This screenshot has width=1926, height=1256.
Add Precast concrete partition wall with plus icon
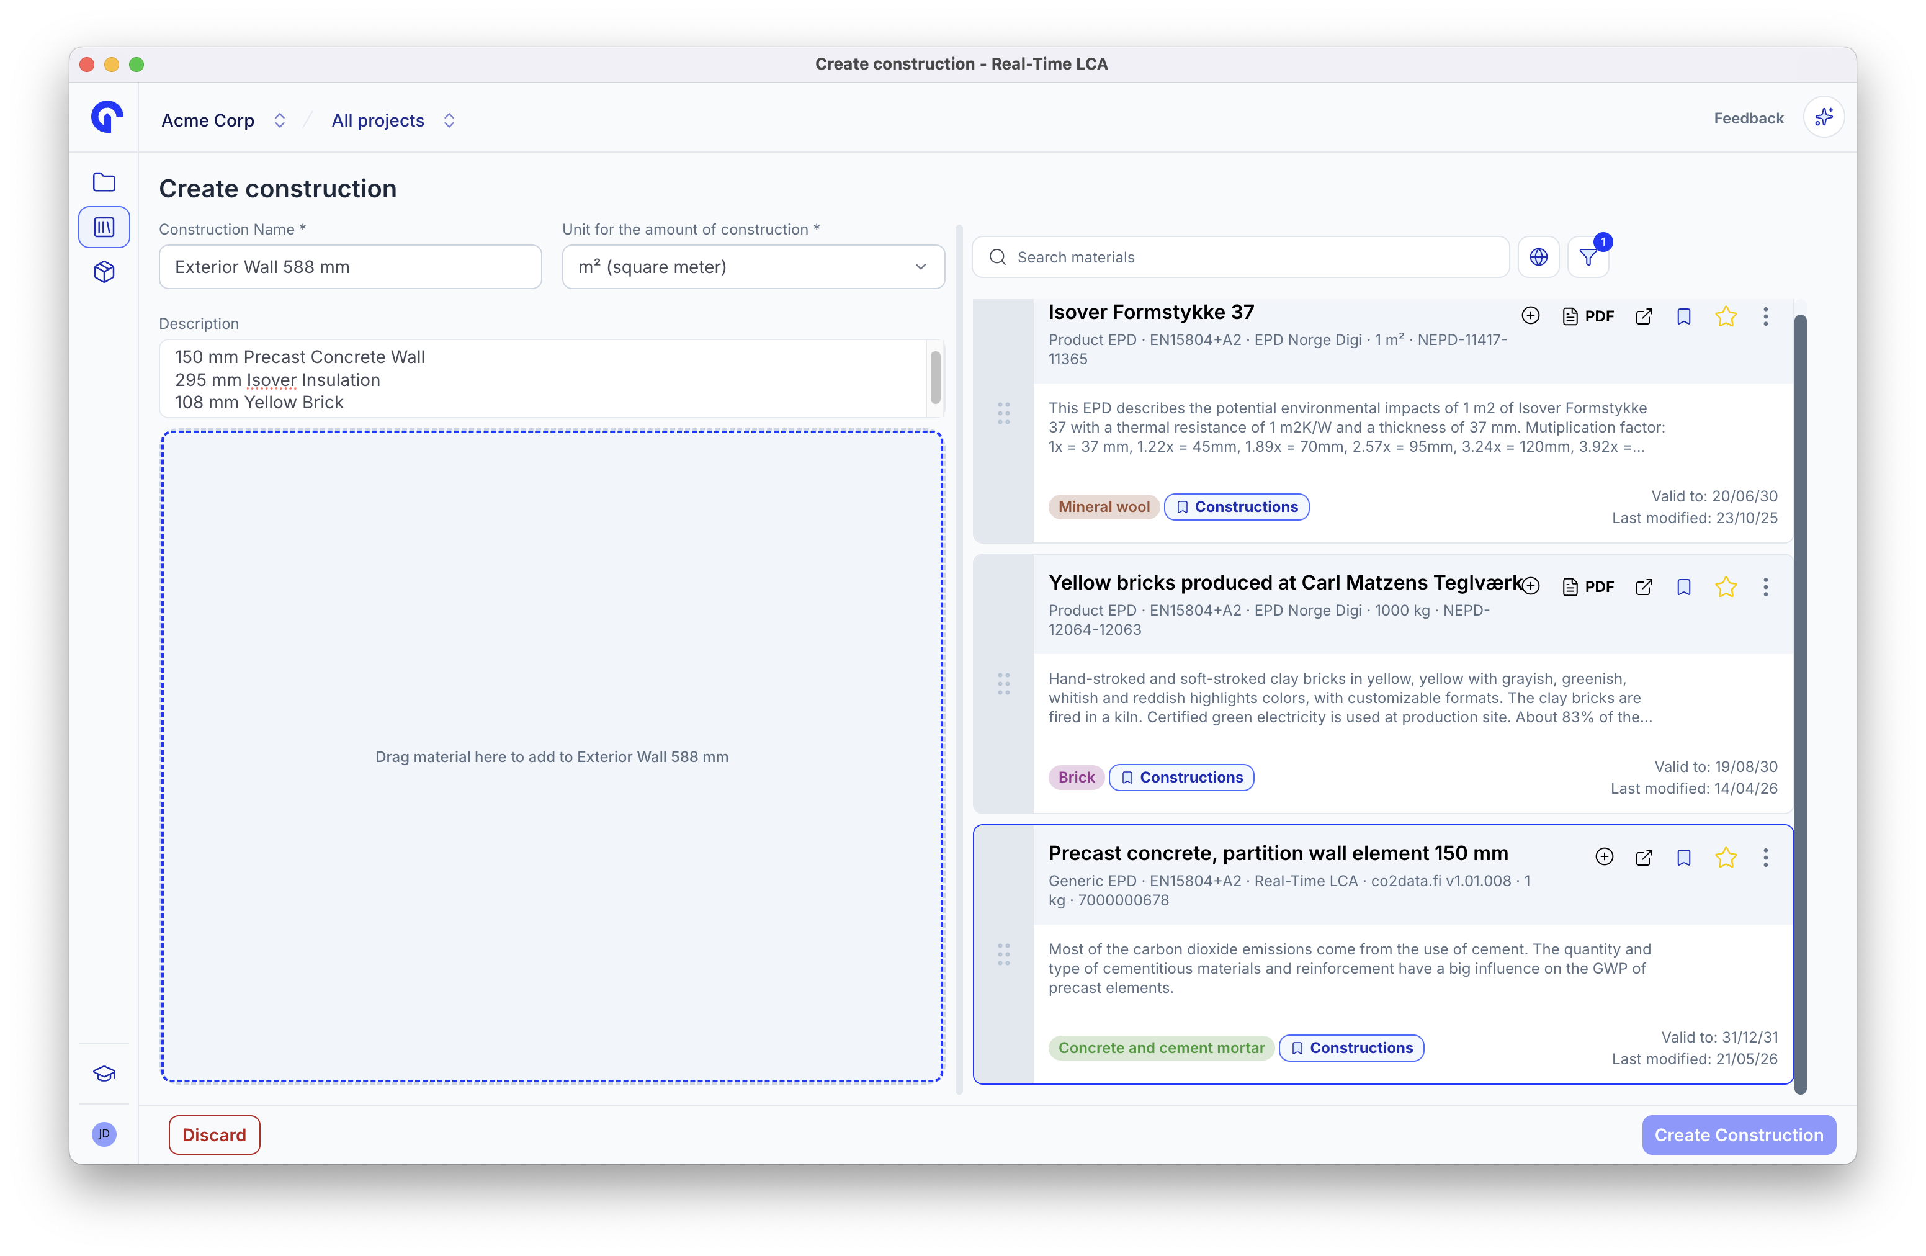pos(1604,856)
